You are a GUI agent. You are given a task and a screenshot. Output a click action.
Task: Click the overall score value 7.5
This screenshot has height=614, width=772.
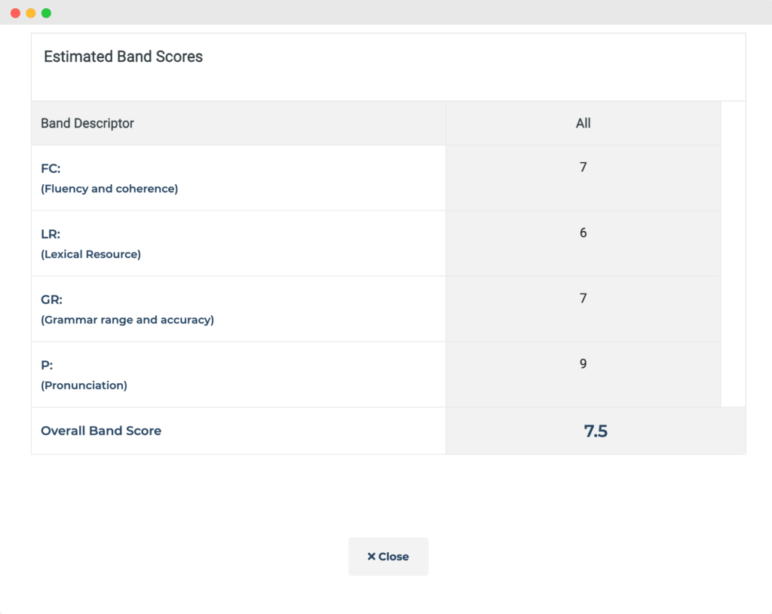pos(596,431)
